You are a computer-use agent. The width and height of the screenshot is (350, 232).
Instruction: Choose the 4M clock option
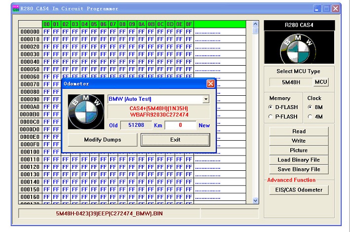(x=310, y=116)
